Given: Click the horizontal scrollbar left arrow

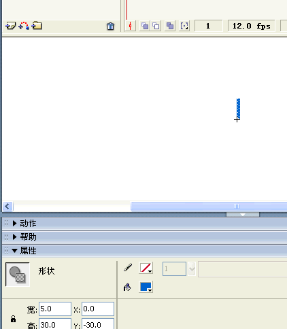Looking at the screenshot, I should (x=7, y=207).
